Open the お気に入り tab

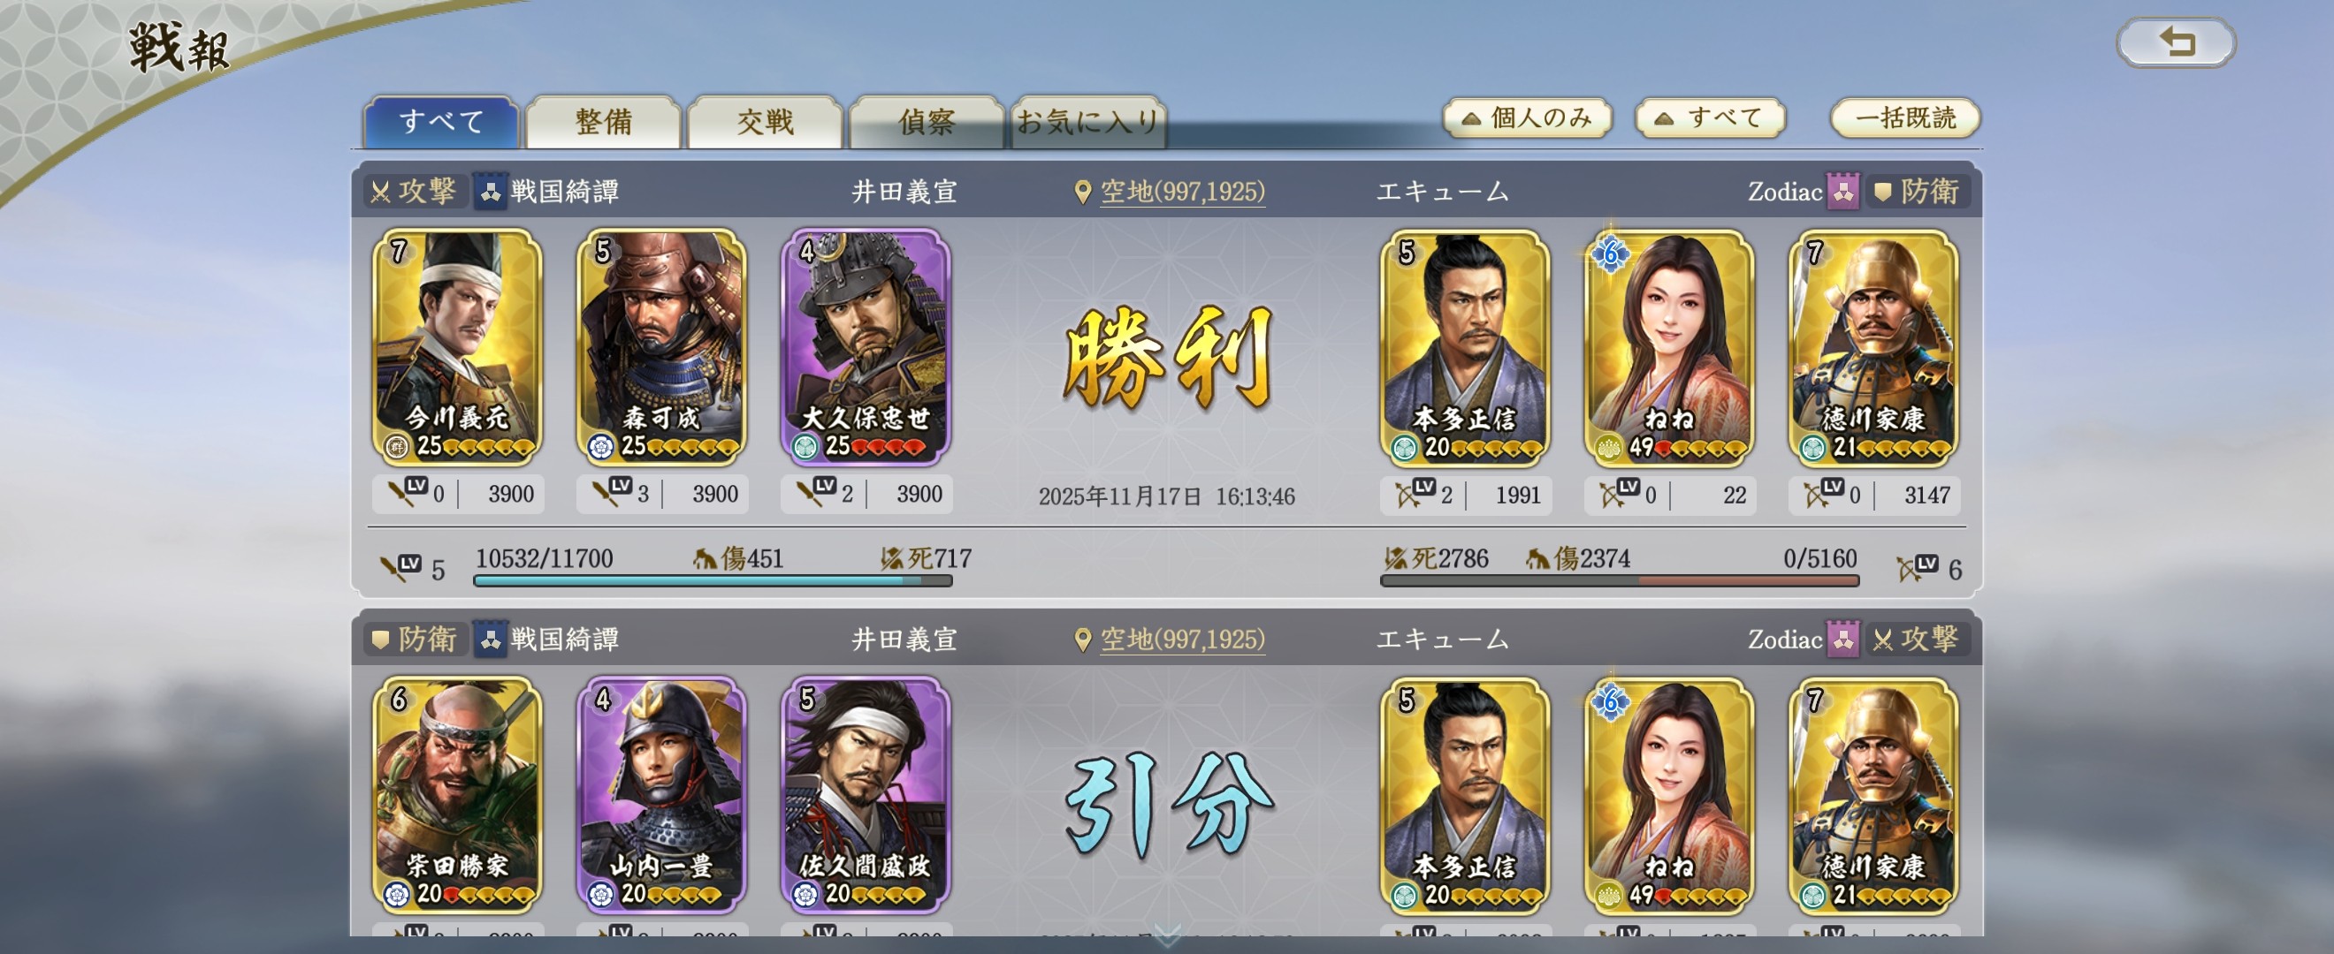(x=1088, y=121)
